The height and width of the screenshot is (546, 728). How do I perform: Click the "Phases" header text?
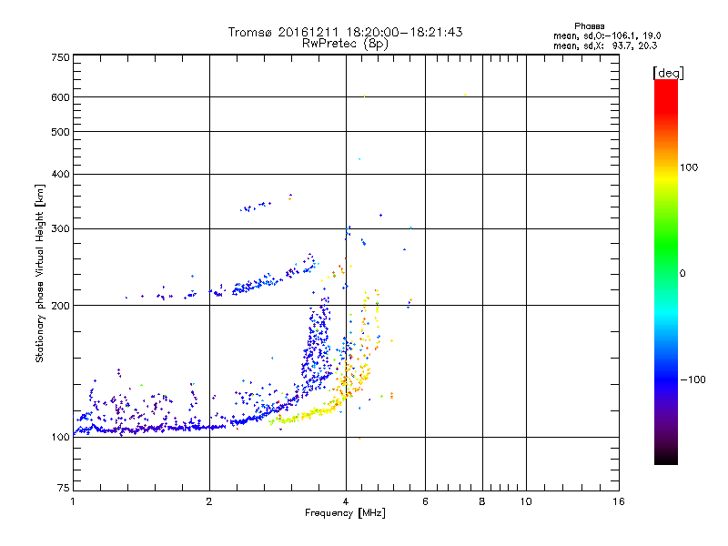coord(589,26)
